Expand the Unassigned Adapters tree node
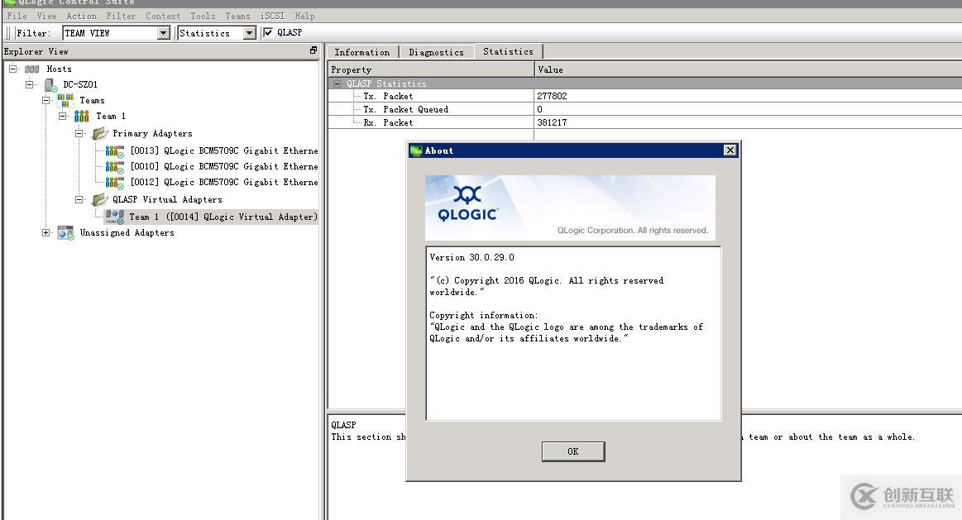The width and height of the screenshot is (962, 520). click(x=46, y=232)
